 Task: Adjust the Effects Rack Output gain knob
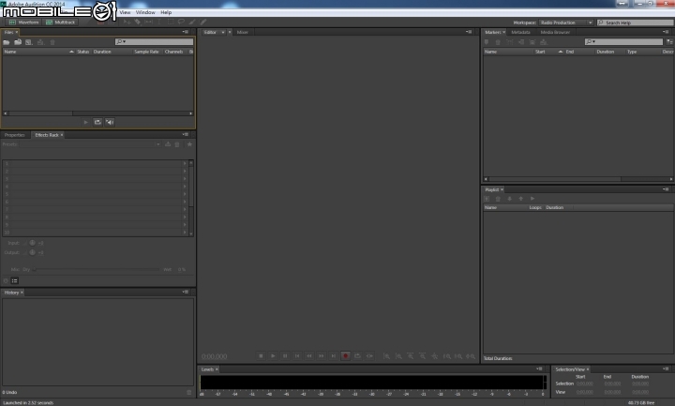(x=32, y=252)
